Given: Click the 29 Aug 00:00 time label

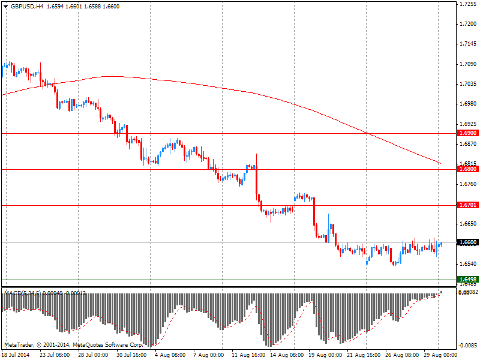Looking at the screenshot, I should click(440, 355).
